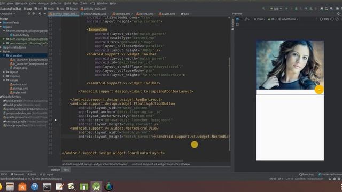The width and height of the screenshot is (342, 192).
Task: Zoom out the layout preview
Action: click(321, 19)
